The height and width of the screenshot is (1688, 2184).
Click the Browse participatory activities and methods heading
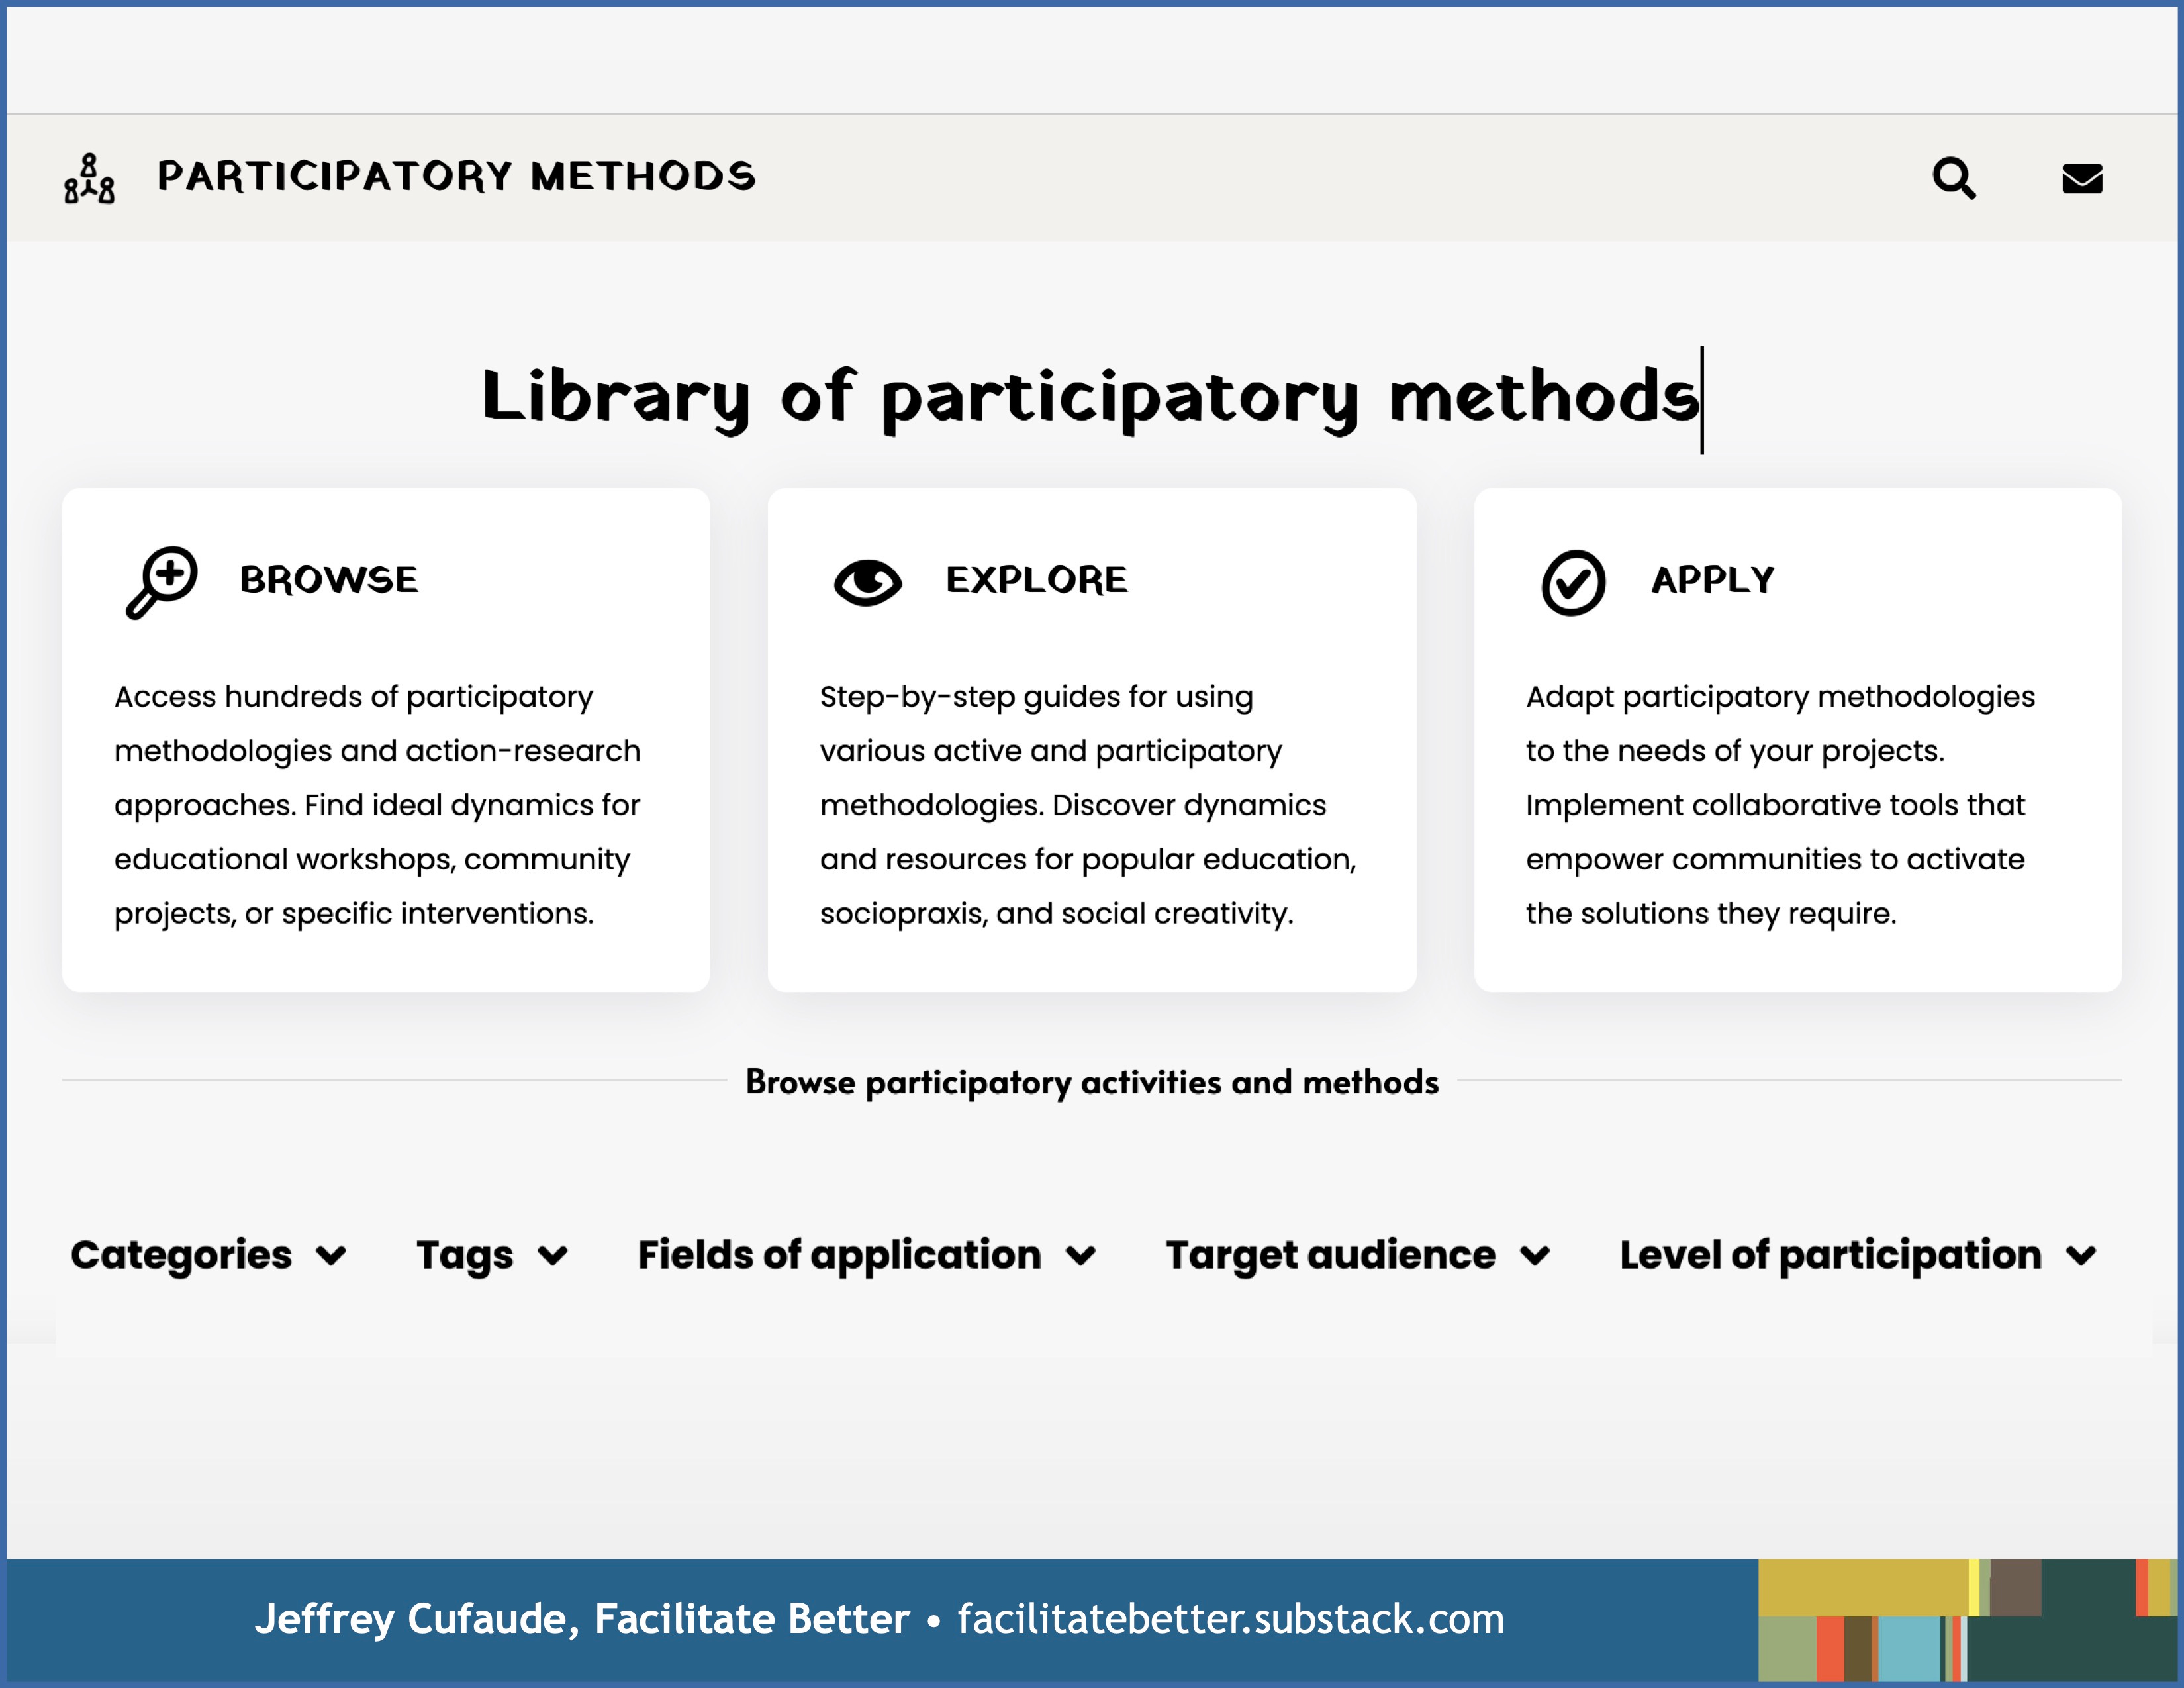point(1092,1081)
